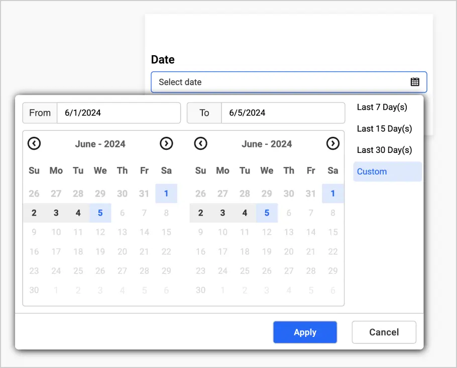Screen dimensions: 457x368
Task: Go to previous month in right calendar
Action: tap(200, 144)
